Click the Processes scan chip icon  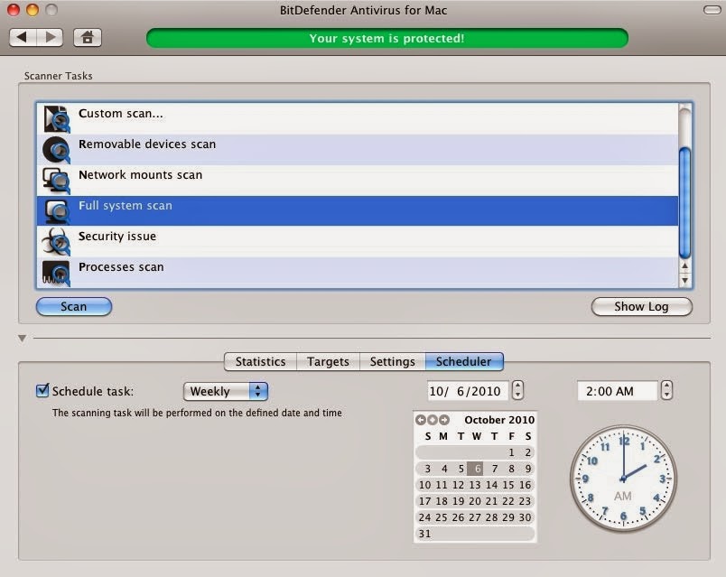(x=57, y=273)
